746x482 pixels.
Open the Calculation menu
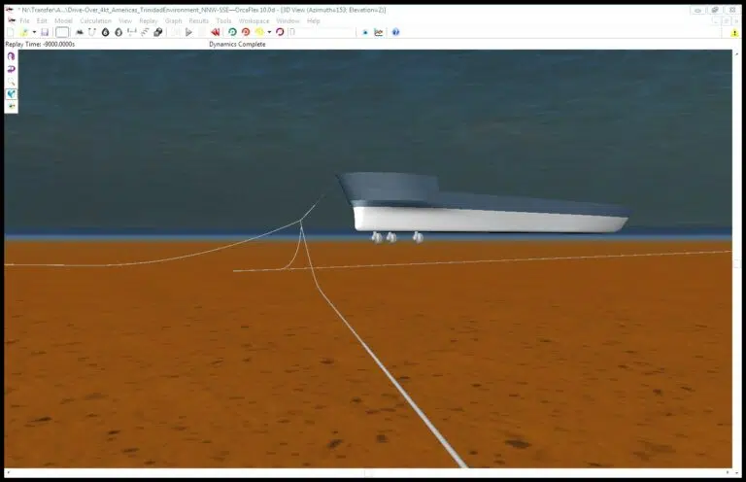point(95,20)
